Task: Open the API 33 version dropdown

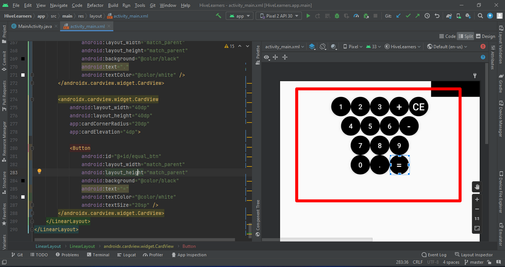Action: pos(373,47)
